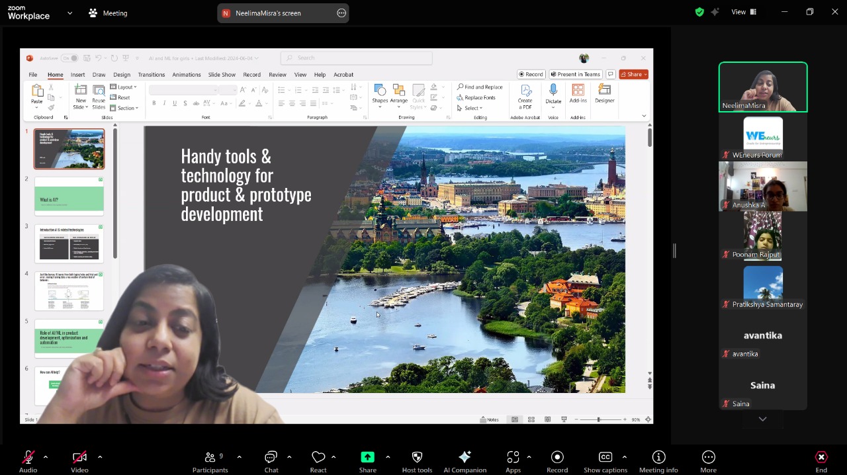
Task: Open the View layout menu
Action: [744, 12]
